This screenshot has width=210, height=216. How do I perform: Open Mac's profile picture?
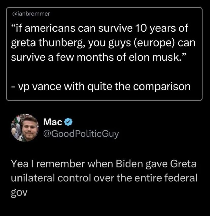point(25,127)
